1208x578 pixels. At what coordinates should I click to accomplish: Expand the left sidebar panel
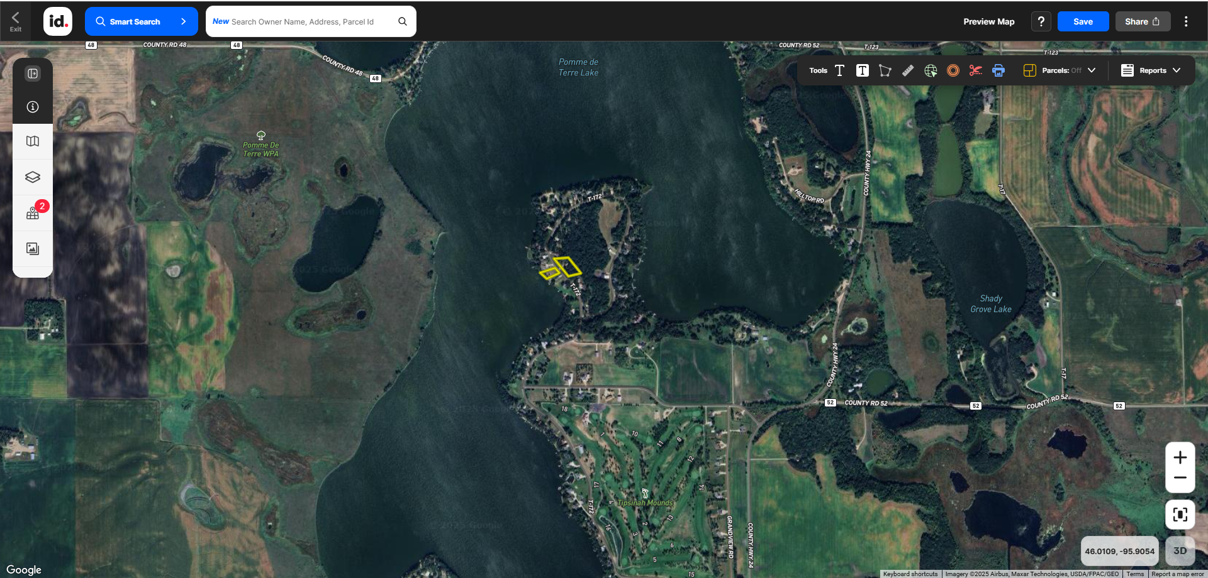click(x=33, y=74)
